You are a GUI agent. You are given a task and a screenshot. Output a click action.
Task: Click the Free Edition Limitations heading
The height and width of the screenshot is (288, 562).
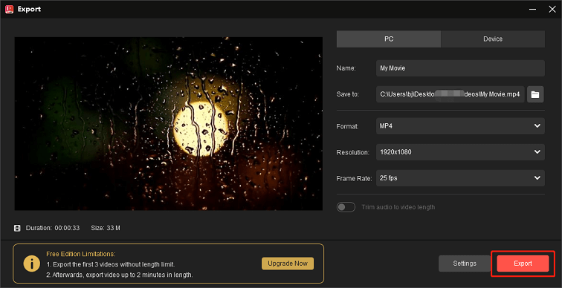point(81,254)
